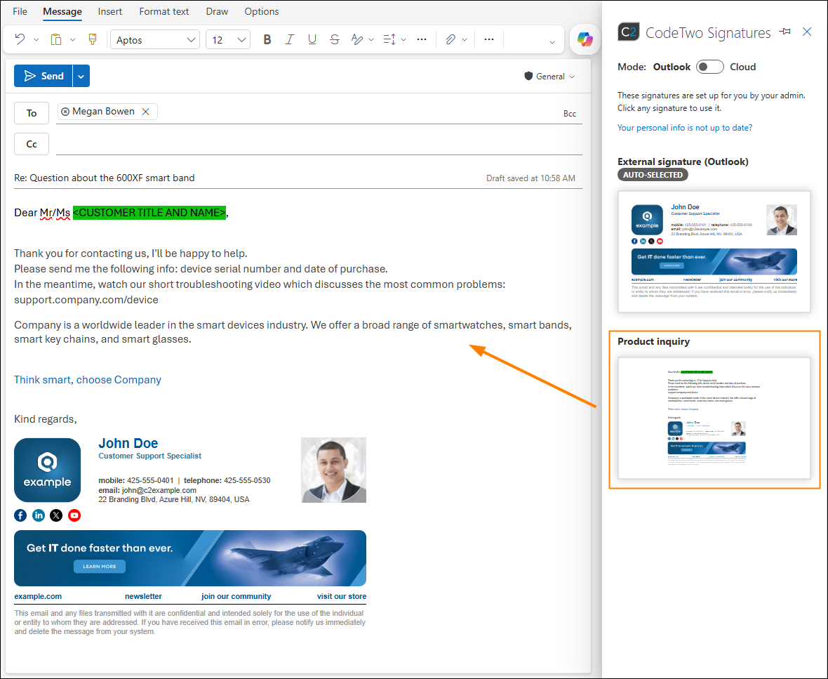Screen dimensions: 828x679
Task: Click the Attach file paperclip icon
Action: click(450, 39)
